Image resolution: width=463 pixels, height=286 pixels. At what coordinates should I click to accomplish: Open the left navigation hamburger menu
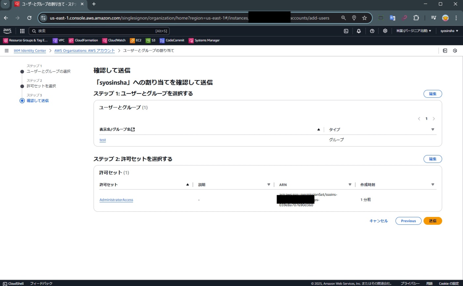(x=7, y=51)
